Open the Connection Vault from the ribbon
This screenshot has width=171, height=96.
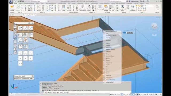[64, 8]
